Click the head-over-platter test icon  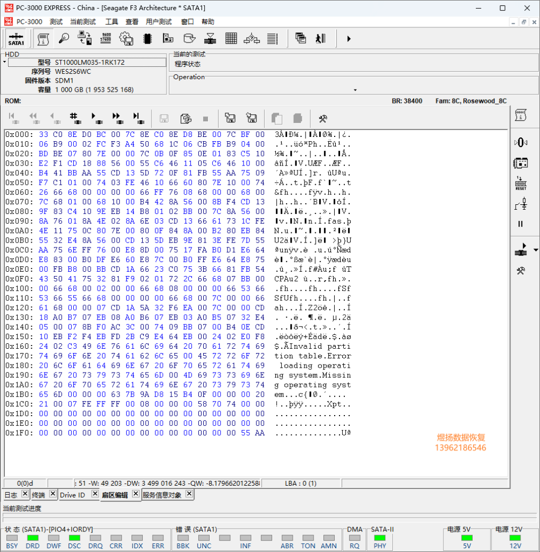pyautogui.click(x=210, y=38)
